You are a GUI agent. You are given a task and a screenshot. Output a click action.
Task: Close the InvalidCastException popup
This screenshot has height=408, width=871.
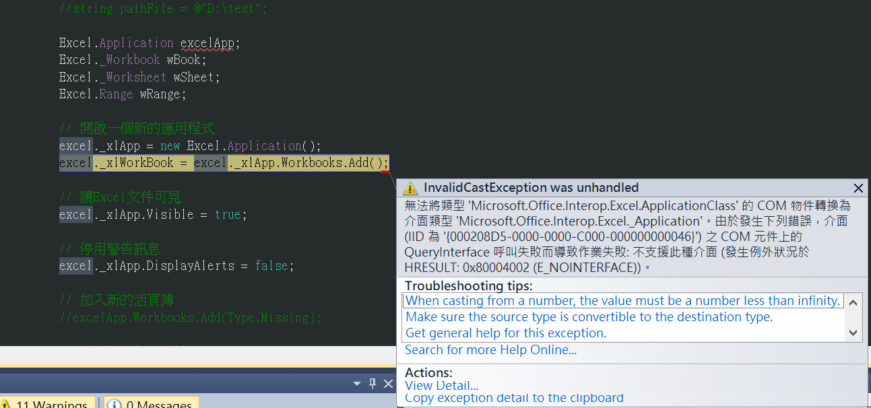click(858, 189)
